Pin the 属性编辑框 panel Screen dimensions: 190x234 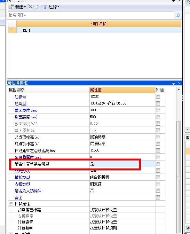(173, 83)
